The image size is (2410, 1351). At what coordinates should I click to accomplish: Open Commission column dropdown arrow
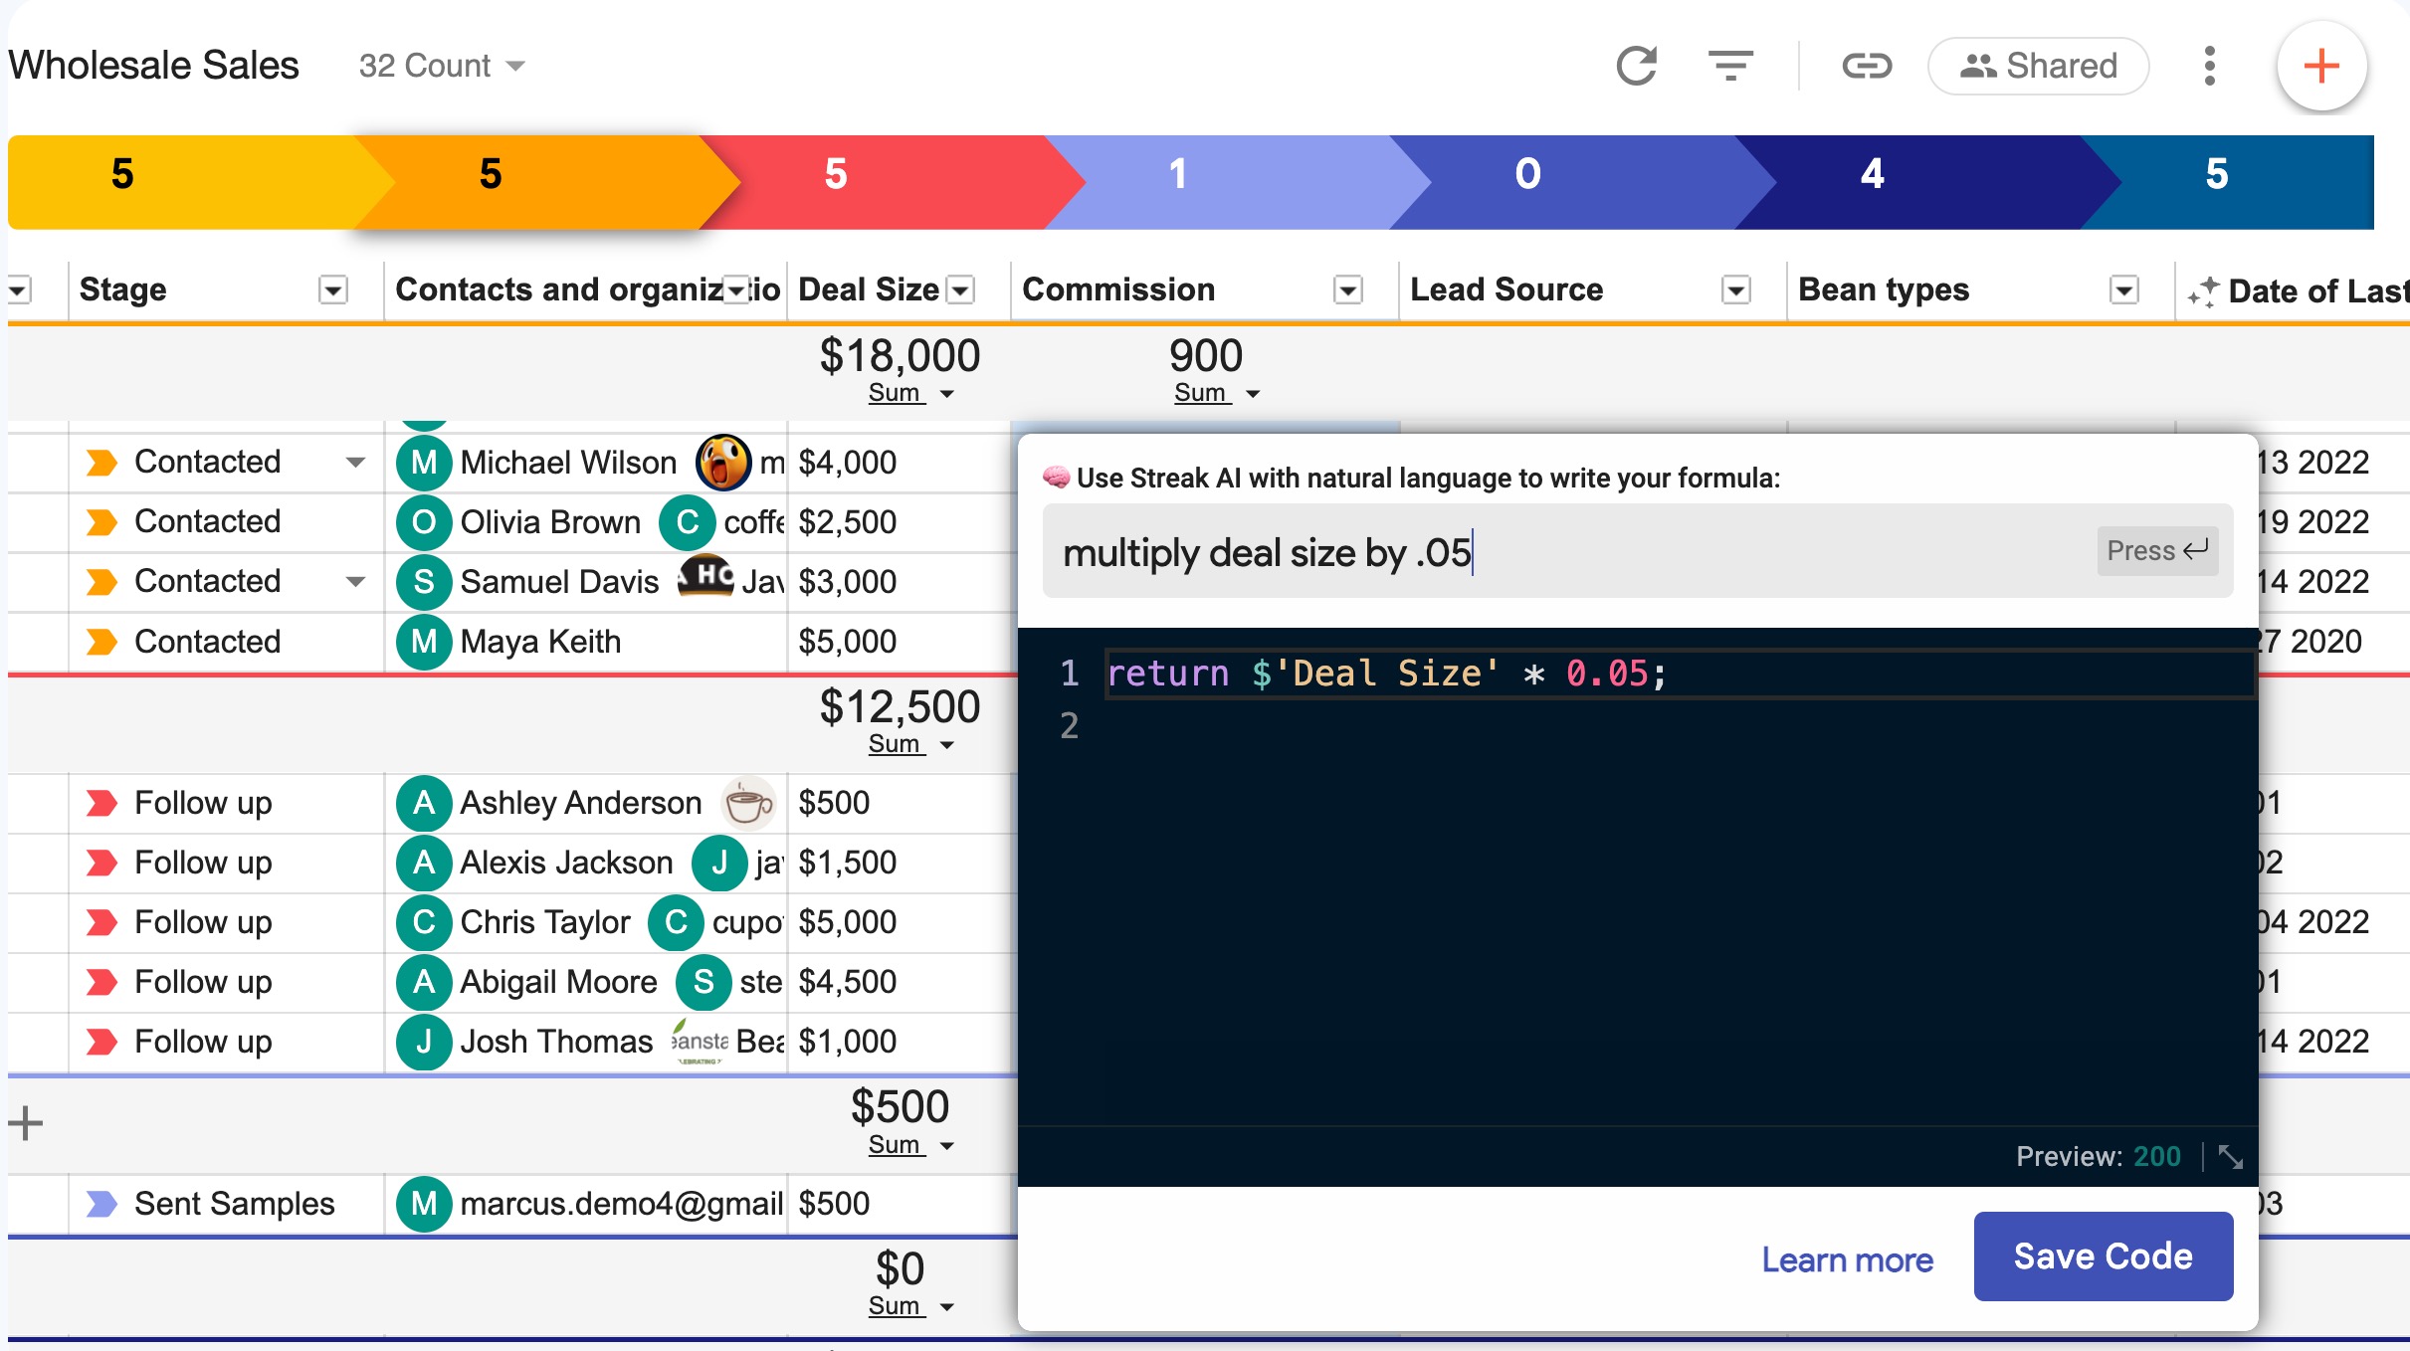point(1347,289)
